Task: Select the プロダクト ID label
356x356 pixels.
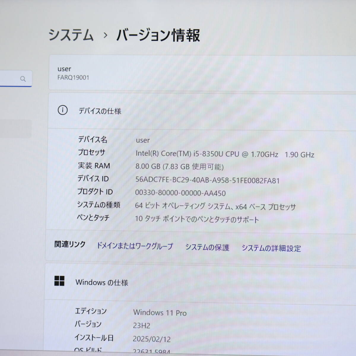Action: 95,192
